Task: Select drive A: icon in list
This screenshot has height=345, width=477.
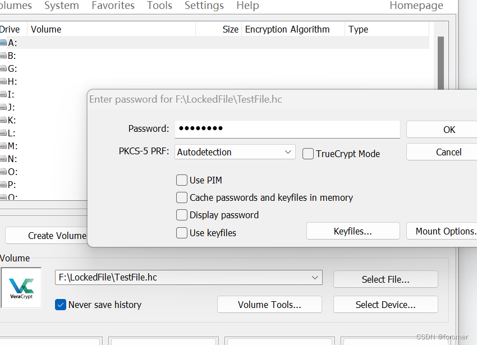Action: pos(3,43)
